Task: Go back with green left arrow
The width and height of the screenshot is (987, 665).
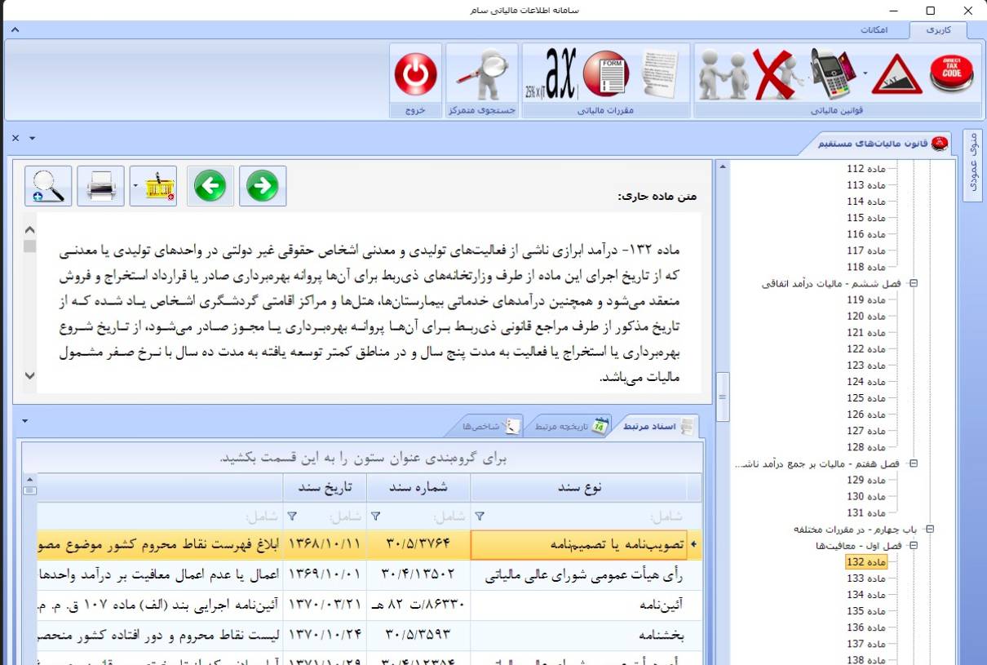Action: pos(210,187)
